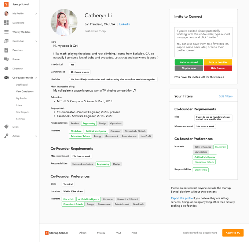
Task: Collapse the Co-Founder Match section
Action: (x=36, y=78)
